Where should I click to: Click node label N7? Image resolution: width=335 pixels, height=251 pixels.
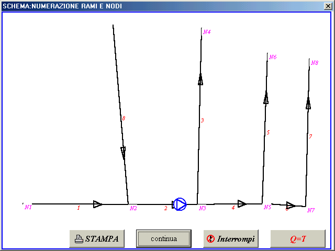[x=311, y=210]
